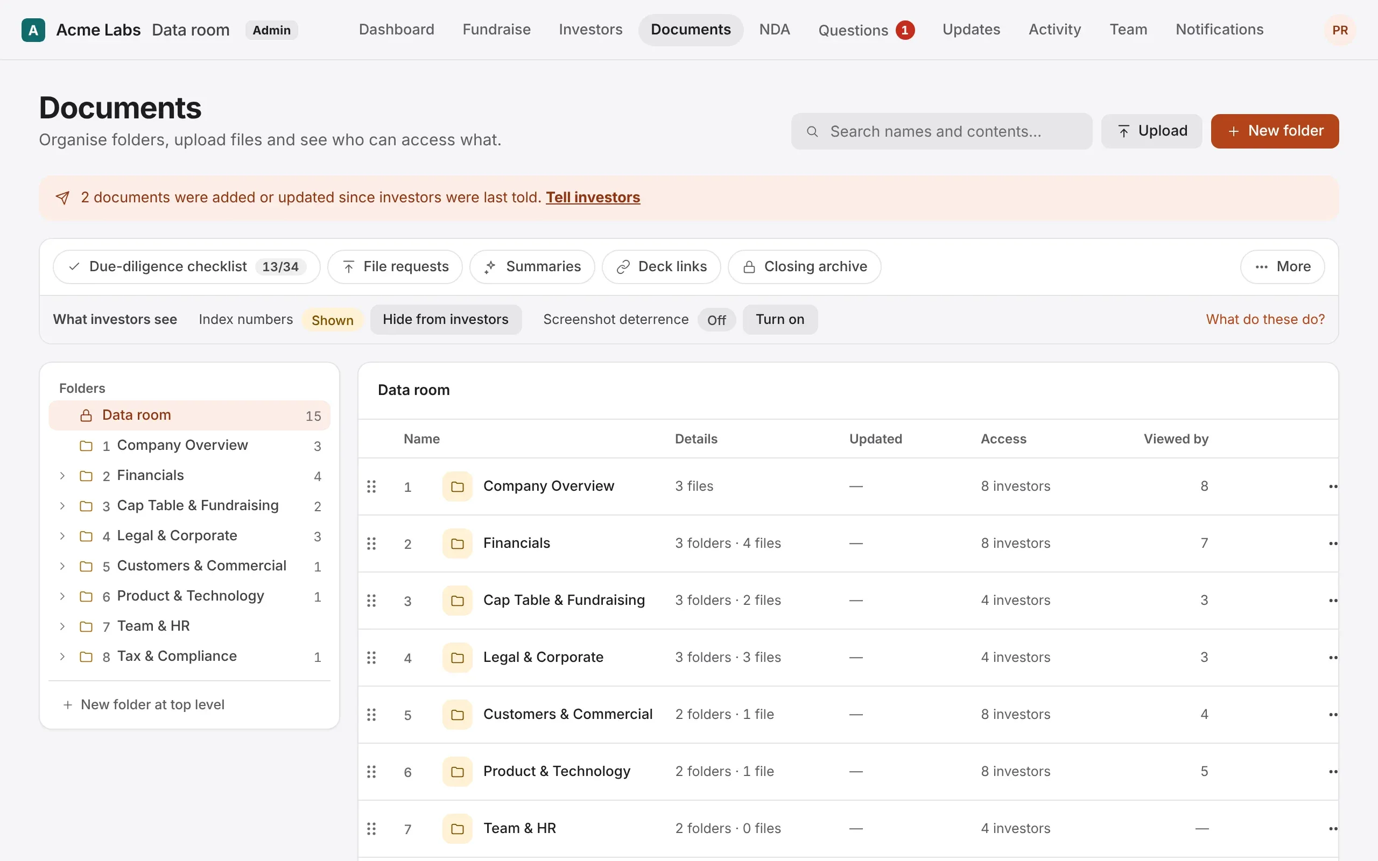Select Data room root in the folder tree

[189, 415]
